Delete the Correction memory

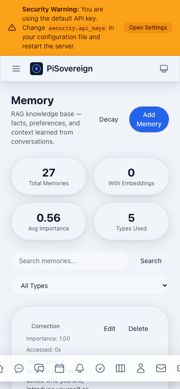138,329
